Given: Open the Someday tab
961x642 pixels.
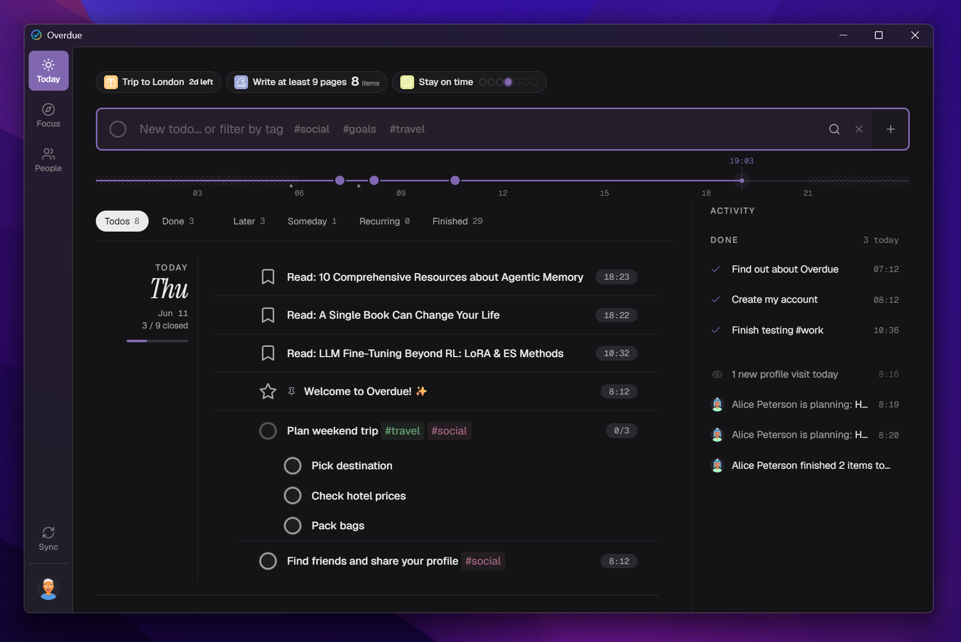Looking at the screenshot, I should [x=312, y=221].
